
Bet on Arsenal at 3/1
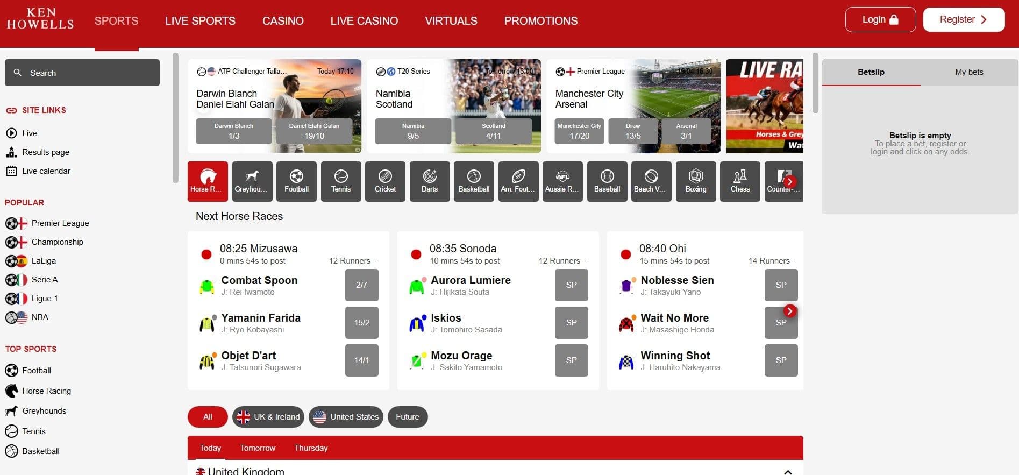click(x=686, y=131)
